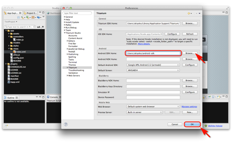The image size is (232, 143).
Task: Click the Android SDK Home path field
Action: [x=153, y=53]
